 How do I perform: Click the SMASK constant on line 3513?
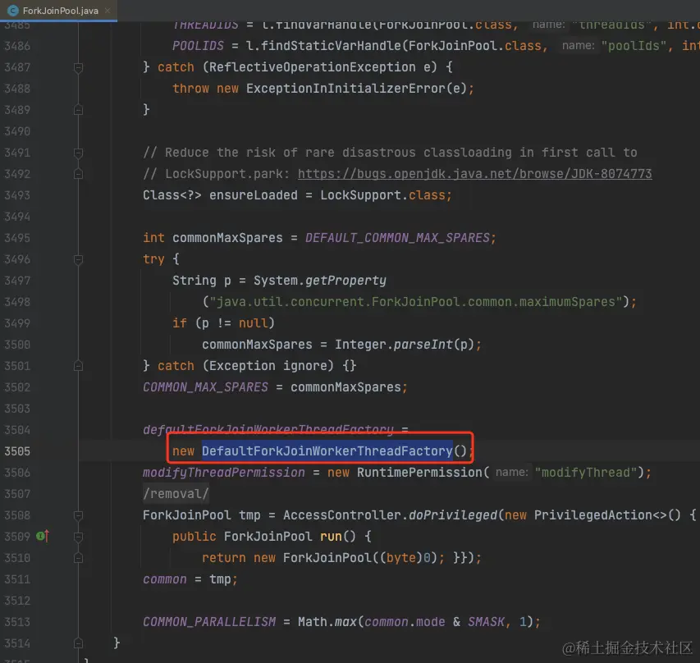pos(486,622)
